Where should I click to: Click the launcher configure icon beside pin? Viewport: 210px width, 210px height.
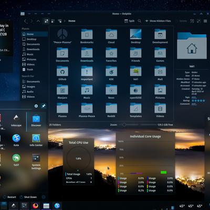pos(36,106)
